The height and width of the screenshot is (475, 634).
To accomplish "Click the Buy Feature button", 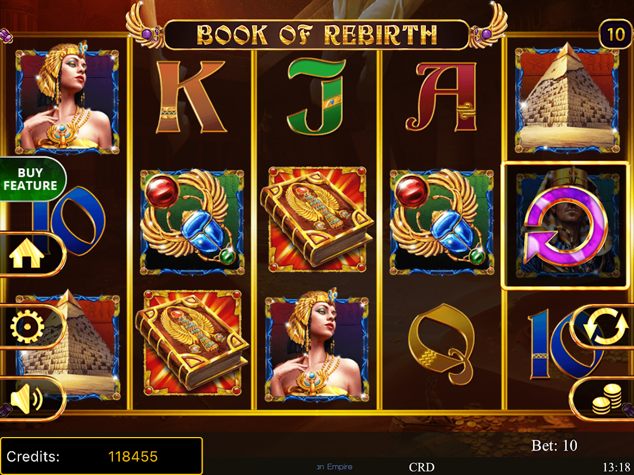I will [31, 179].
